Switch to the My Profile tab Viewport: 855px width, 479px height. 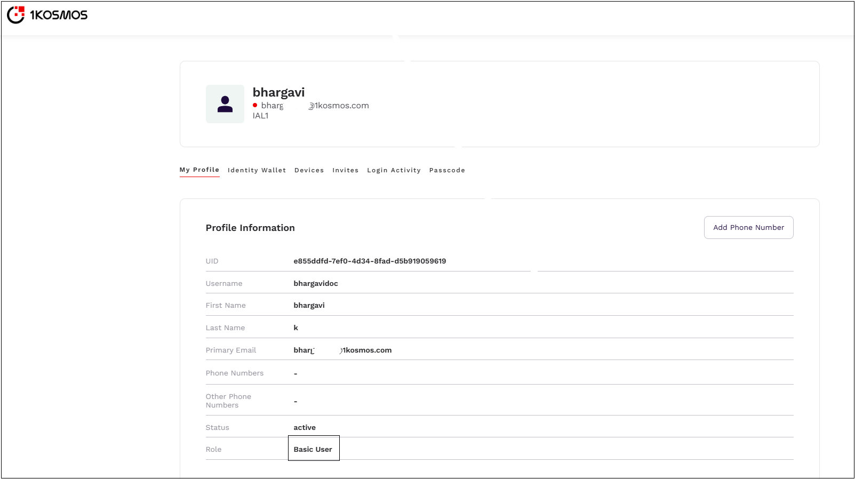click(x=199, y=170)
